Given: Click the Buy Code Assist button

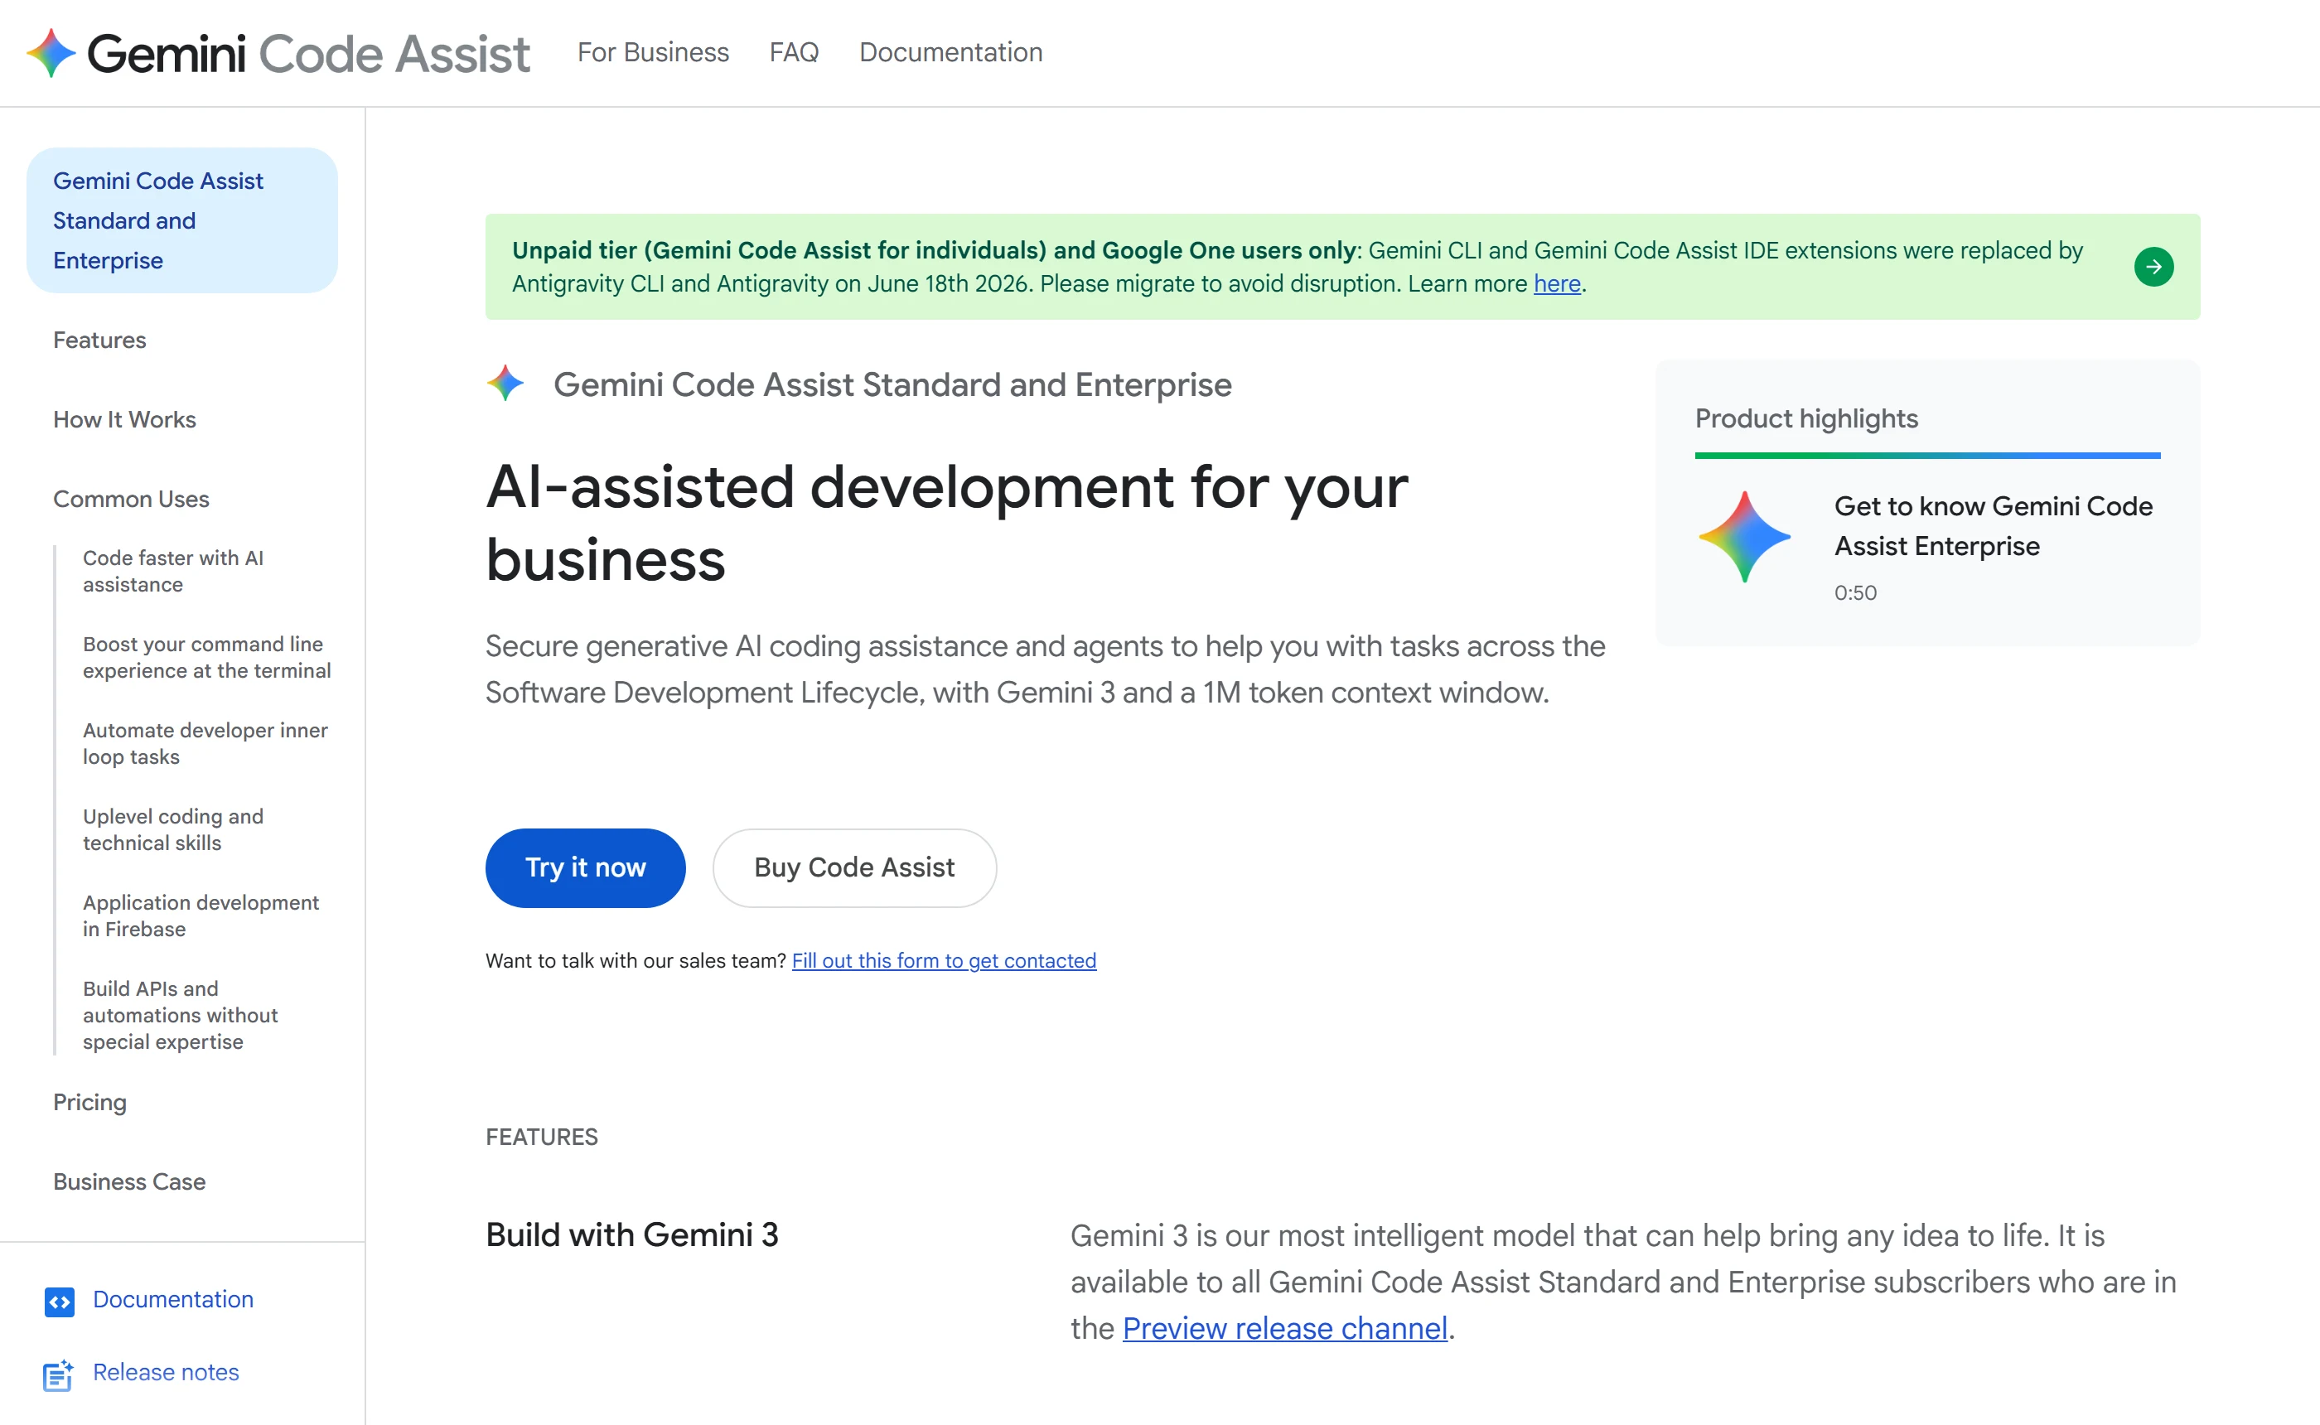Looking at the screenshot, I should 853,868.
